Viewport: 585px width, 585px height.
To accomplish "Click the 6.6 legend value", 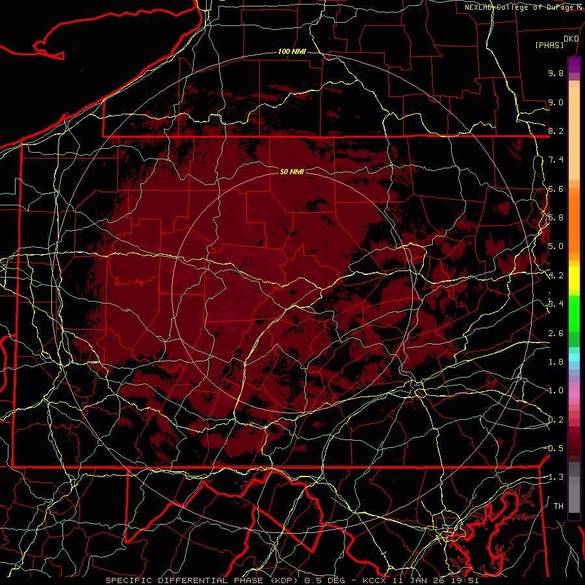I will tap(556, 188).
